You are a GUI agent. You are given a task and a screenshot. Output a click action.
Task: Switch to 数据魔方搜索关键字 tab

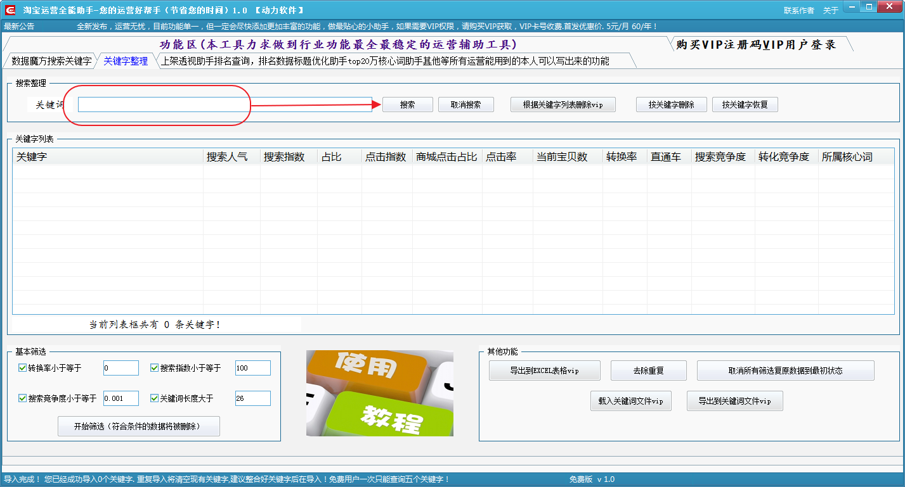pyautogui.click(x=51, y=61)
